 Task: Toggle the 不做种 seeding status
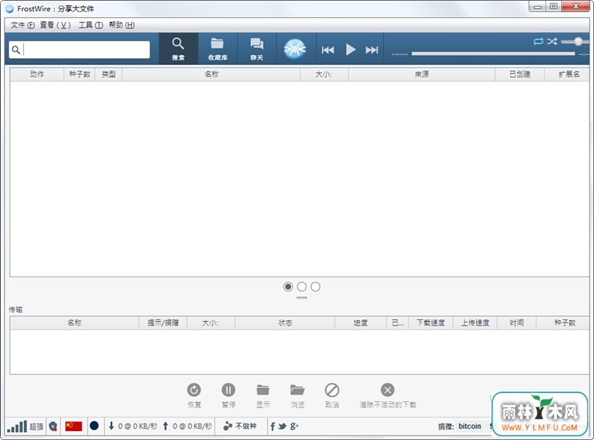click(240, 427)
